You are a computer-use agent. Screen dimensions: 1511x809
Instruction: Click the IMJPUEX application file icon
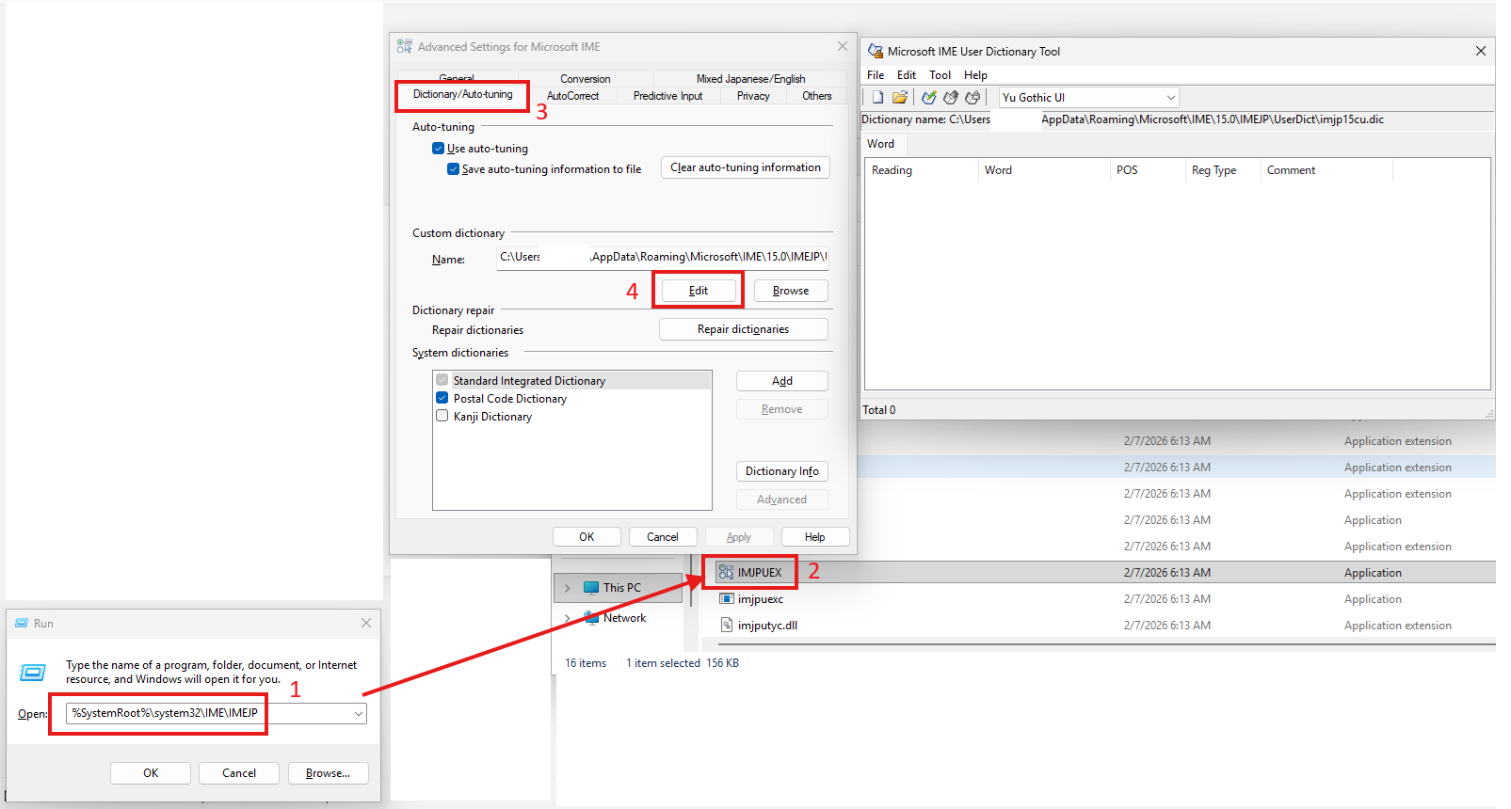click(x=726, y=572)
